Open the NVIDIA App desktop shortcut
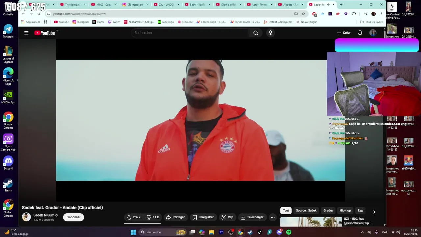The image size is (421, 237). tap(8, 97)
